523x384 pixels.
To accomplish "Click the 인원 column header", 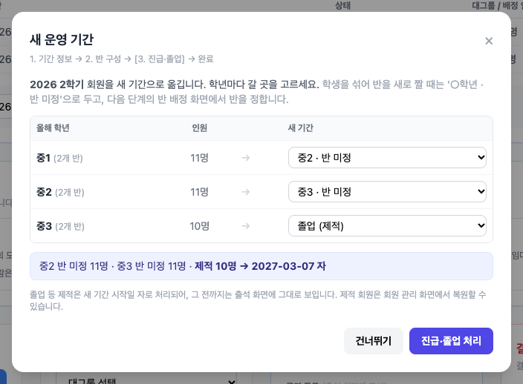I will 199,128.
